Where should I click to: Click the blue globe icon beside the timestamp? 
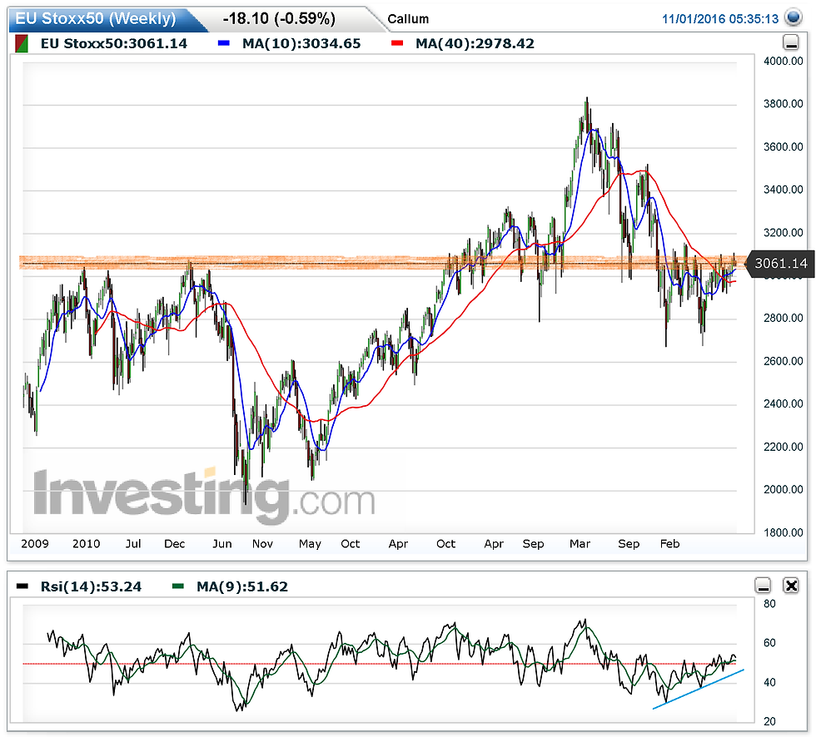coord(793,17)
